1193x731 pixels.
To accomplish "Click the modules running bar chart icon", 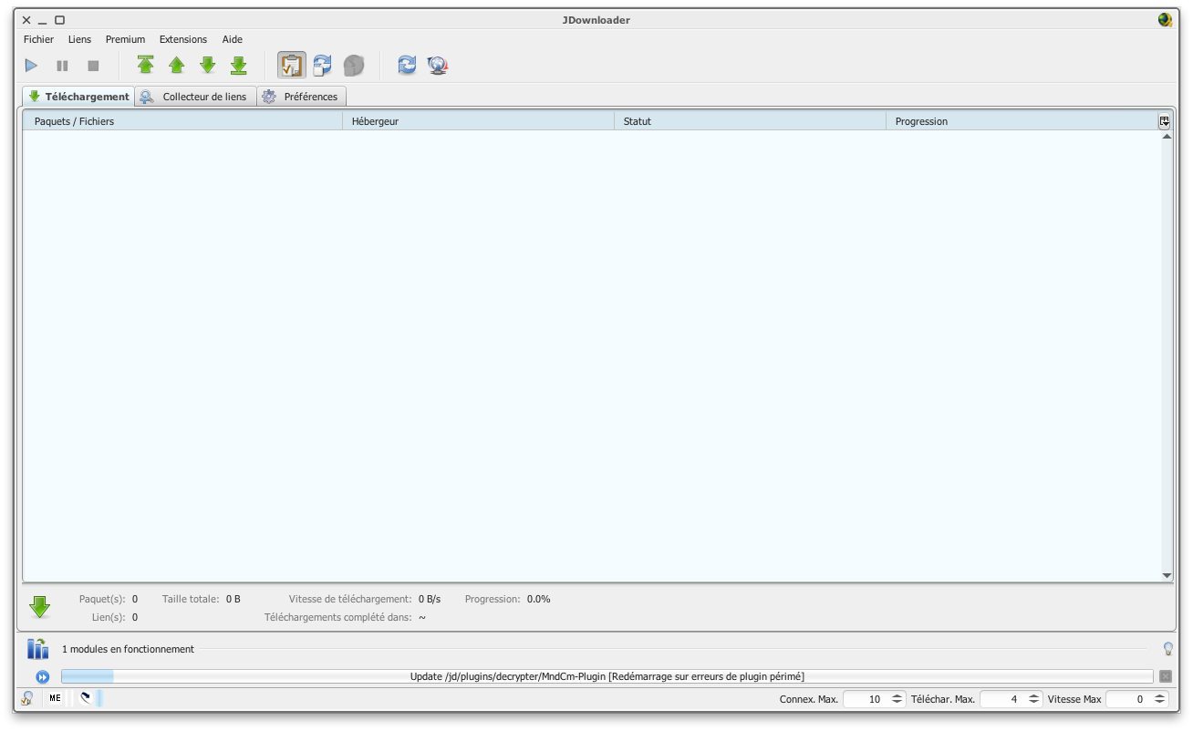I will 37,649.
